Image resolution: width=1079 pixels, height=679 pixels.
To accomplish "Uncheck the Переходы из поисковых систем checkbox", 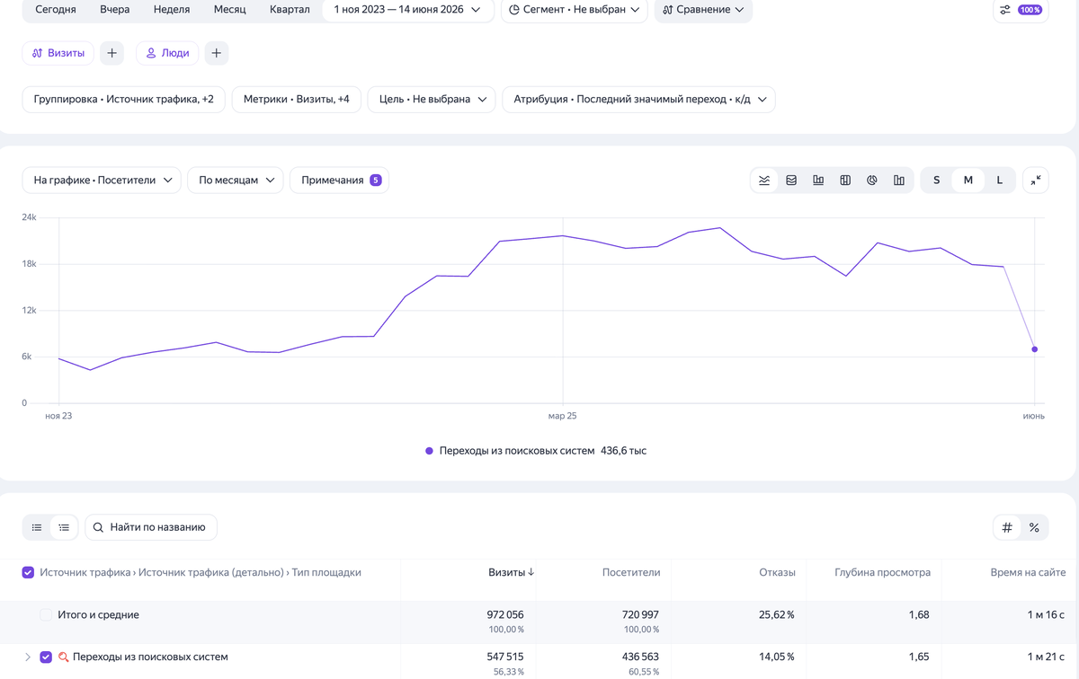I will tap(46, 657).
